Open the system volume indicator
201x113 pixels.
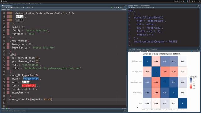coord(195,1)
